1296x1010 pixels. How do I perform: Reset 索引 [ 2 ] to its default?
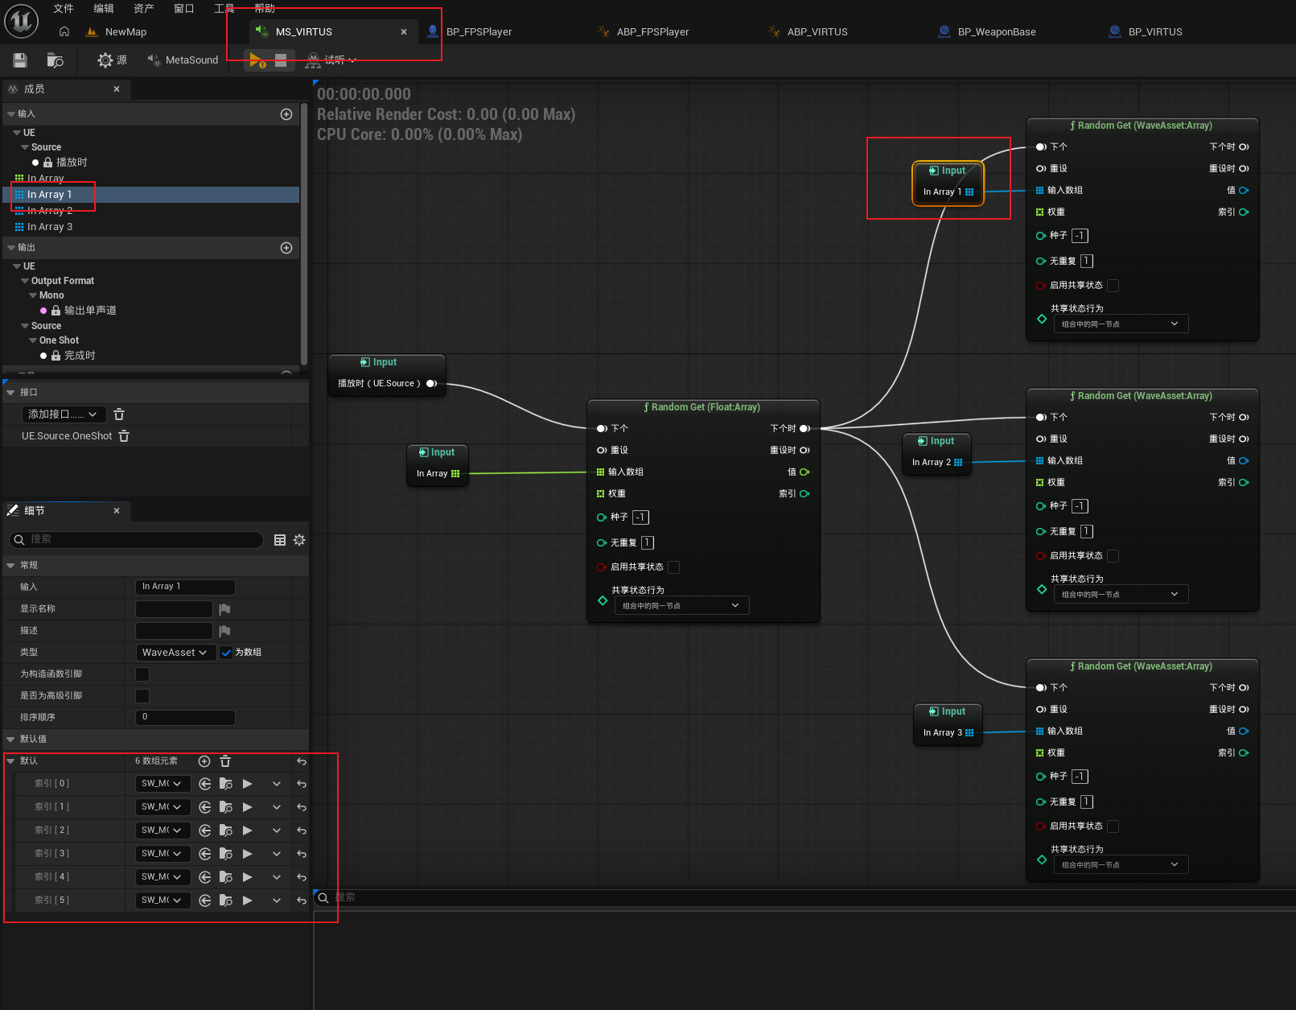click(x=302, y=831)
